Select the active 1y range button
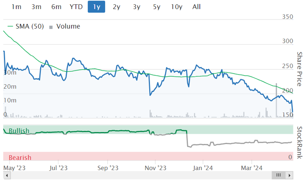This screenshot has width=306, height=182. (96, 7)
